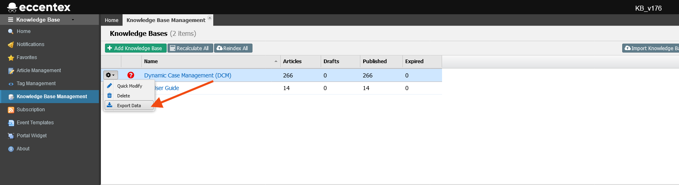Open the Dynamic Case Management (DCM) link

[188, 75]
